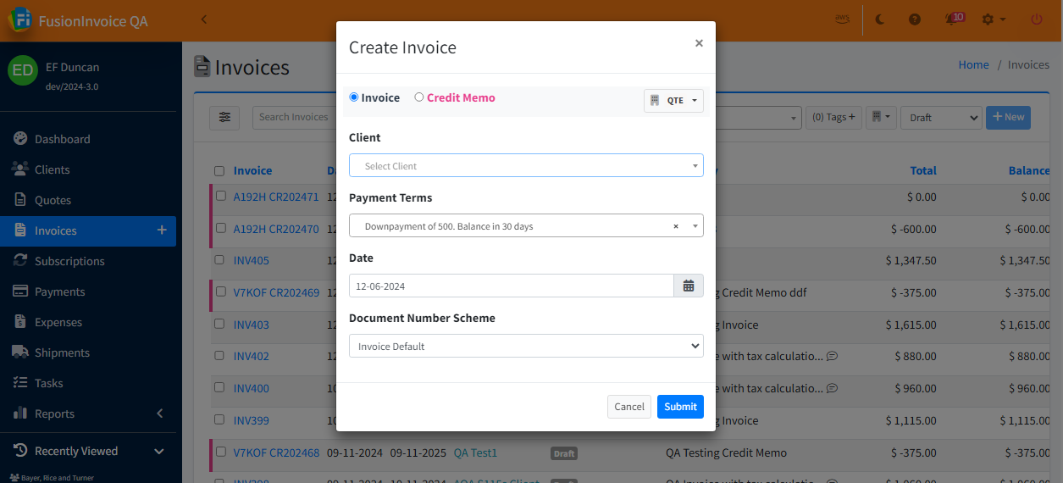Image resolution: width=1063 pixels, height=483 pixels.
Task: Toggle dark mode with the moon icon
Action: point(880,19)
